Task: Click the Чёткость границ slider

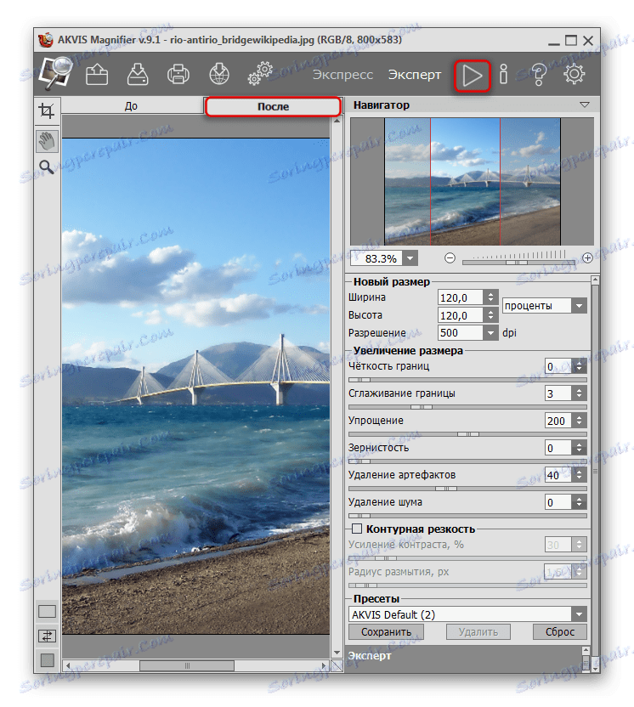Action: (467, 380)
